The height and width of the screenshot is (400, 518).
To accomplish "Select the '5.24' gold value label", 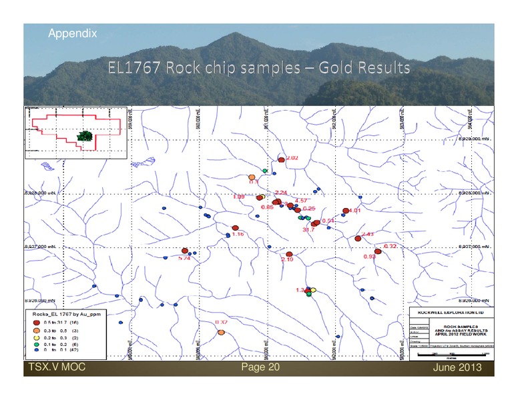I will 184,259.
